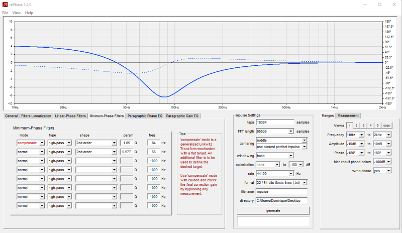Image resolution: width=402 pixels, height=233 pixels.
Task: Click the taps field showing 16384
Action: click(x=275, y=122)
